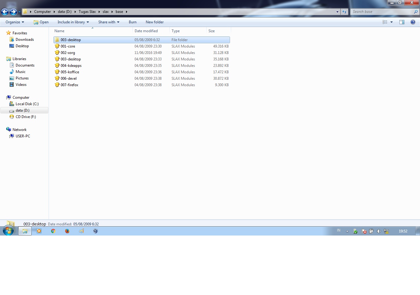Open Firefox from the taskbar
The image size is (420, 295).
click(67, 231)
